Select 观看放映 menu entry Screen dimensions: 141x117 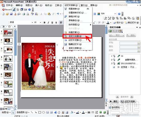pyautogui.click(x=78, y=9)
